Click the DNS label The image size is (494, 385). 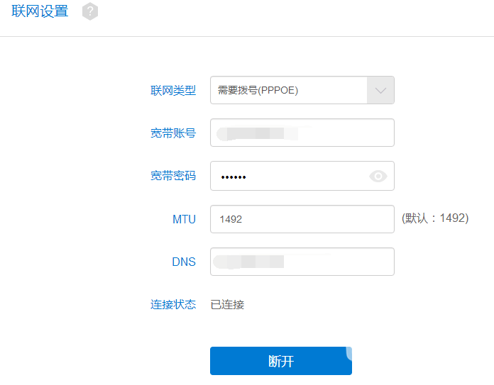pyautogui.click(x=184, y=262)
